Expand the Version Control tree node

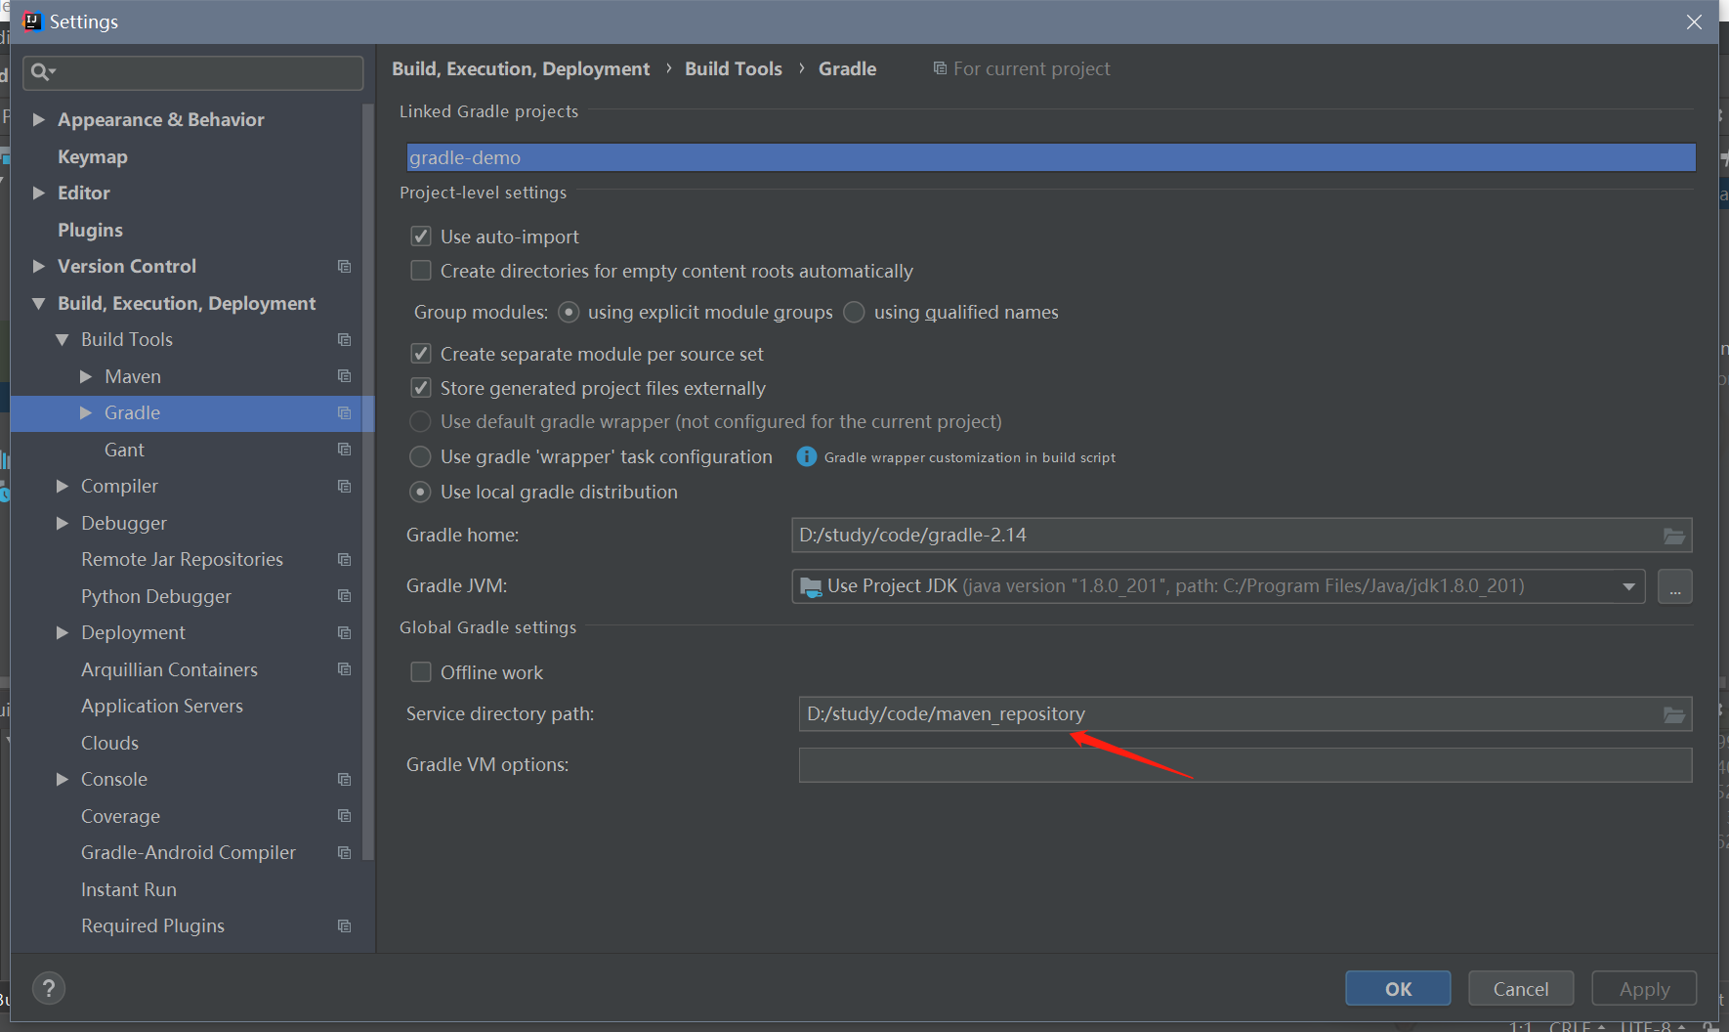[x=39, y=266]
